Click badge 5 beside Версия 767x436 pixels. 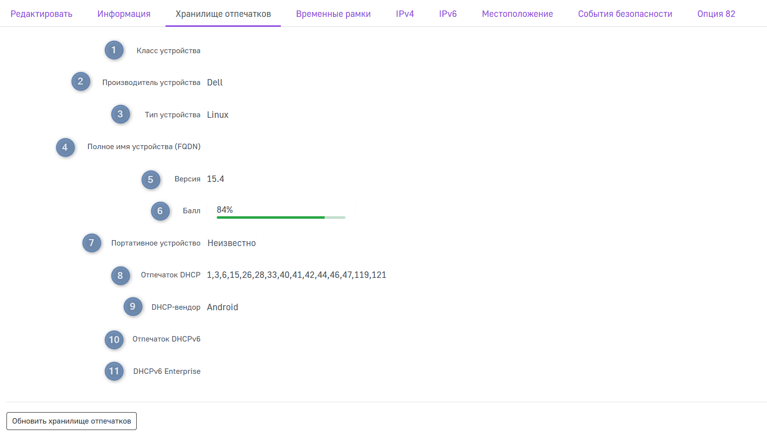(151, 179)
